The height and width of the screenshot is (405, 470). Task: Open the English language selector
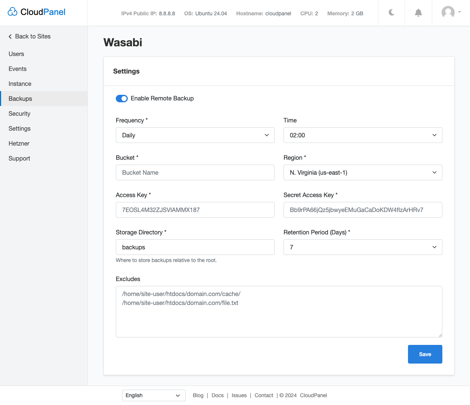tap(154, 395)
